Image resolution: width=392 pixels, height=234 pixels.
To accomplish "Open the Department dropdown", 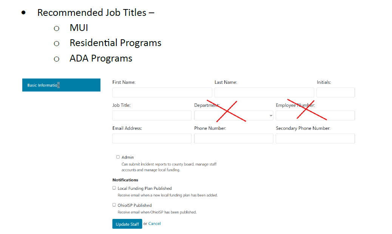I will coord(233,115).
